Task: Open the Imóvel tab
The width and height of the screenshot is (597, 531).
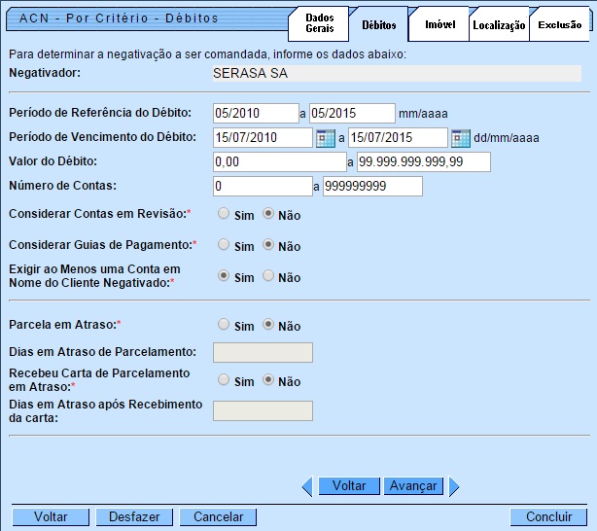Action: point(439,24)
